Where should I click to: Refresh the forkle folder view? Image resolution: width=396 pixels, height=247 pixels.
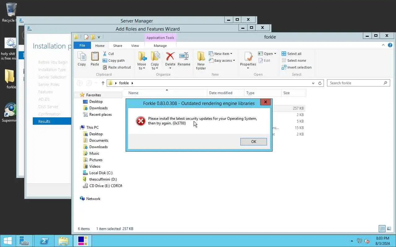click(x=320, y=83)
